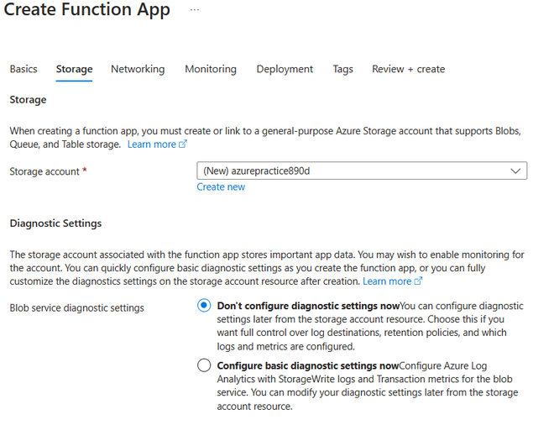
Task: Click the Storage account field label
Action: pyautogui.click(x=44, y=171)
